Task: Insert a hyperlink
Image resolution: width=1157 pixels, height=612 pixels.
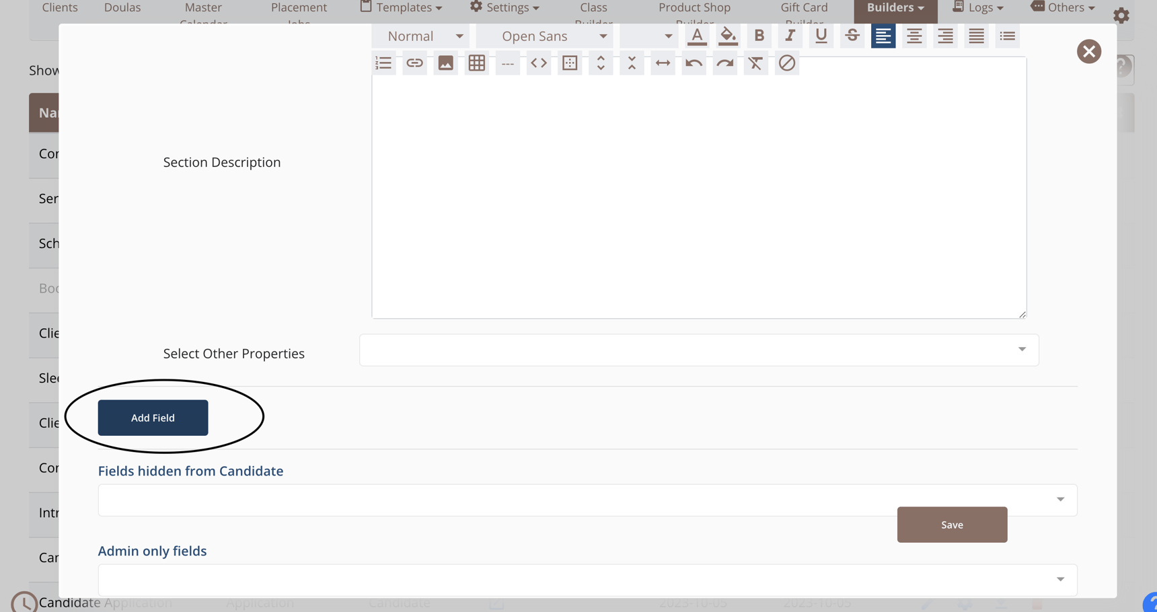Action: click(x=414, y=63)
